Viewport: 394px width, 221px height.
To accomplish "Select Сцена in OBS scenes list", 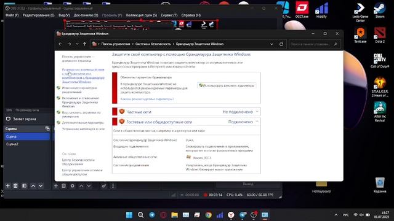I will point(27,136).
